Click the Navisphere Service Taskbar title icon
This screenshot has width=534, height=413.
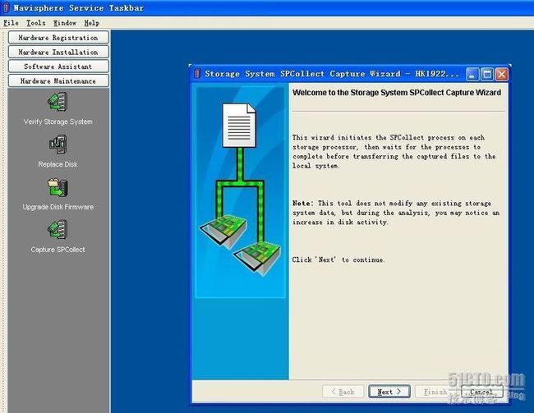pos(6,8)
